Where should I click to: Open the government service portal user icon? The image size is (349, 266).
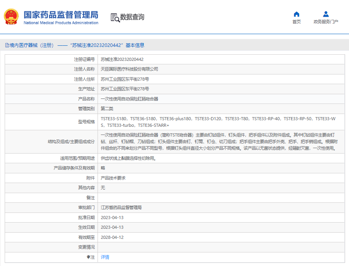point(326,14)
